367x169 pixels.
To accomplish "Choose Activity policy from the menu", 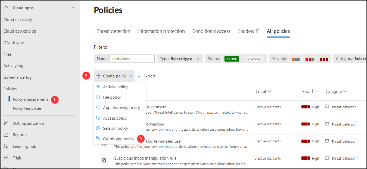I will (x=120, y=87).
